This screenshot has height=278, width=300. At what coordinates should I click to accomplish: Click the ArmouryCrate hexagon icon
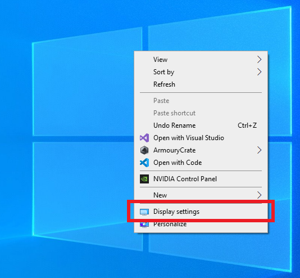[x=144, y=150]
